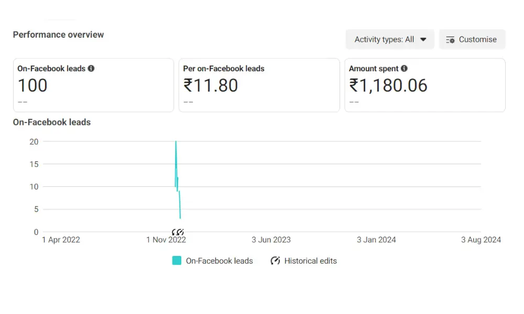Toggle the Historical edits legend label
Image resolution: width=524 pixels, height=314 pixels.
click(310, 261)
